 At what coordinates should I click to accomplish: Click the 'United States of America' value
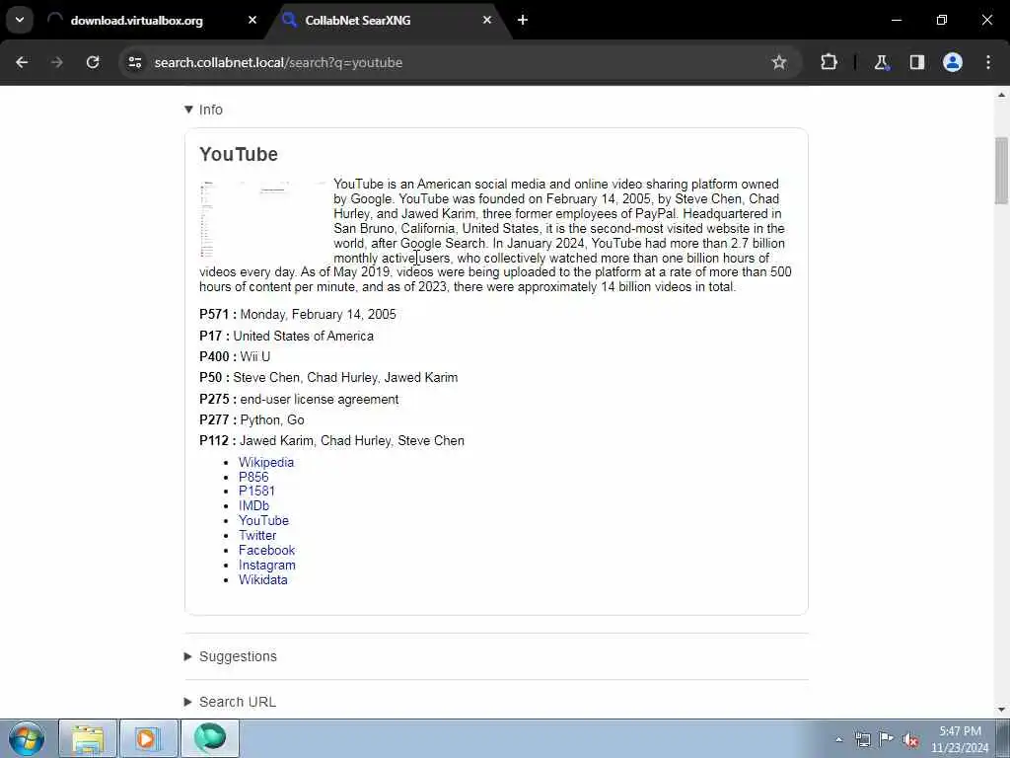click(x=304, y=336)
